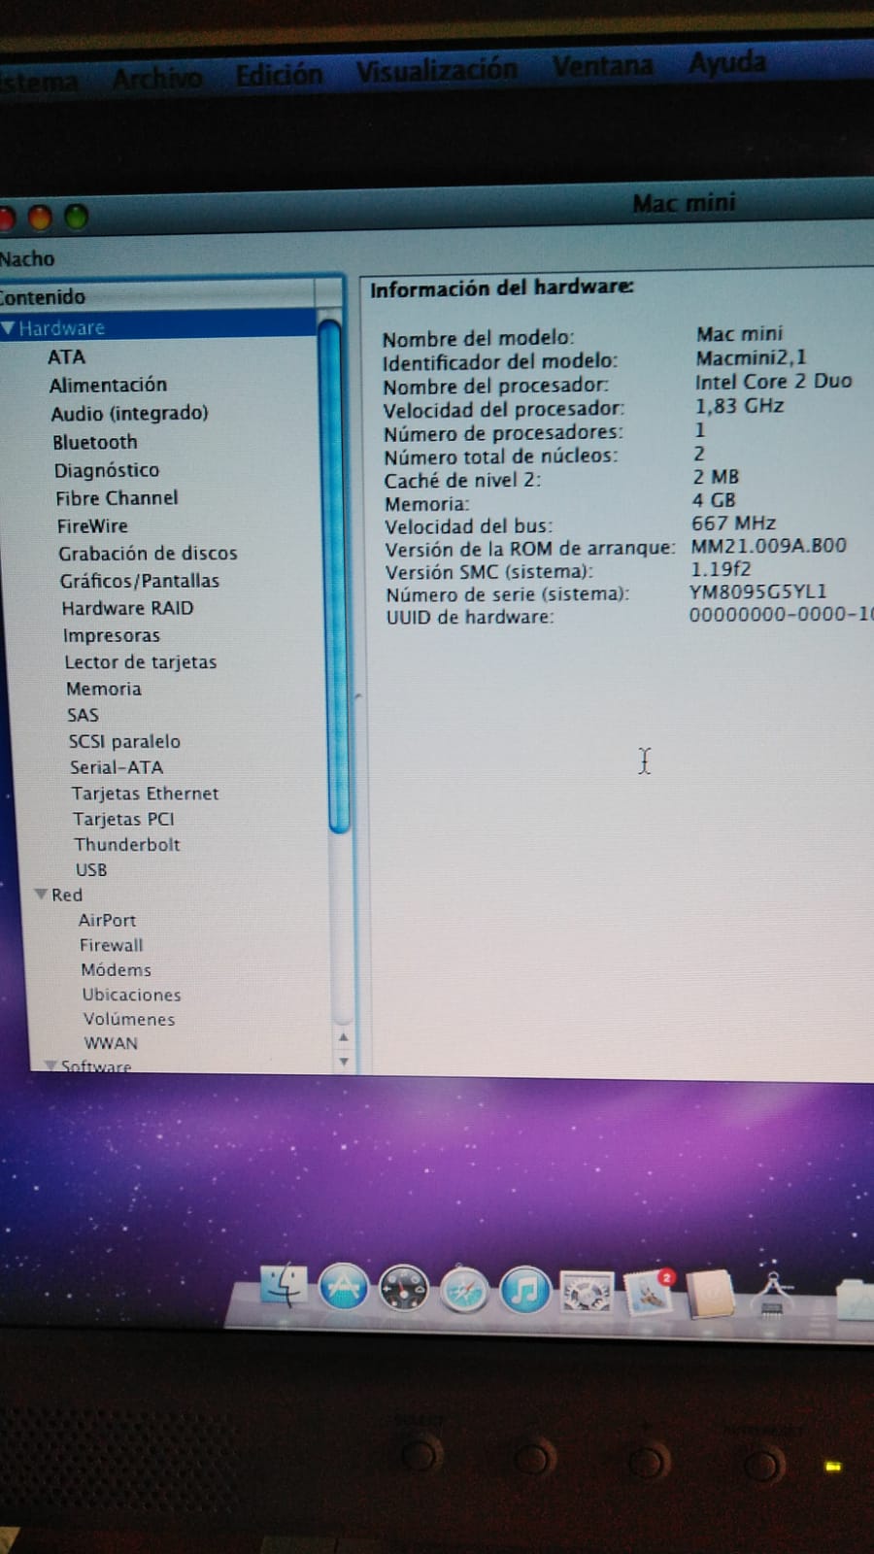This screenshot has width=874, height=1554.
Task: Select Bluetooth in the sidebar
Action: (x=94, y=442)
